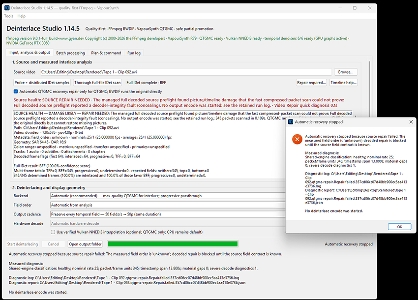Click the Cancel button

(53, 244)
